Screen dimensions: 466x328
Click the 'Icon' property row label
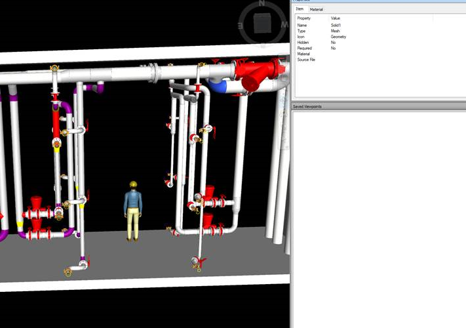click(301, 37)
